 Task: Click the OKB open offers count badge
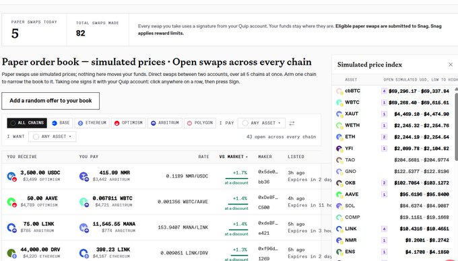tap(384, 183)
